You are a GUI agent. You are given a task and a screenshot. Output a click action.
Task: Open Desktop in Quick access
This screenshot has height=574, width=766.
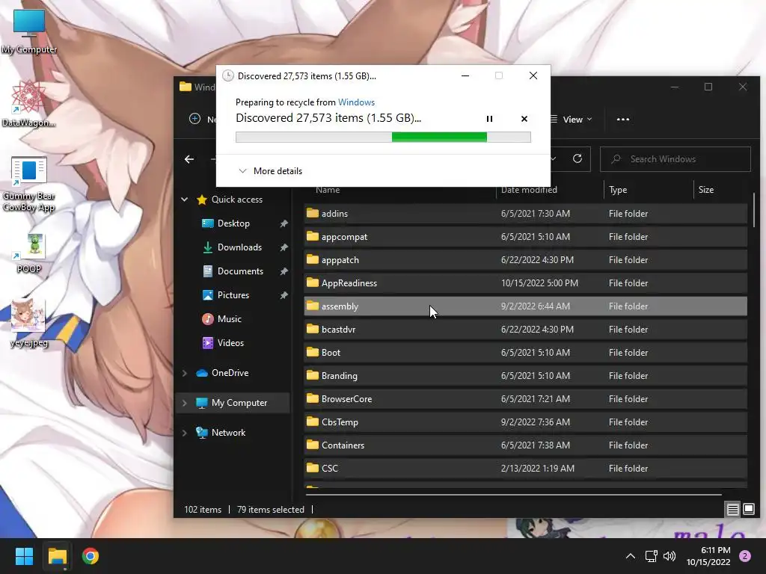tap(233, 223)
